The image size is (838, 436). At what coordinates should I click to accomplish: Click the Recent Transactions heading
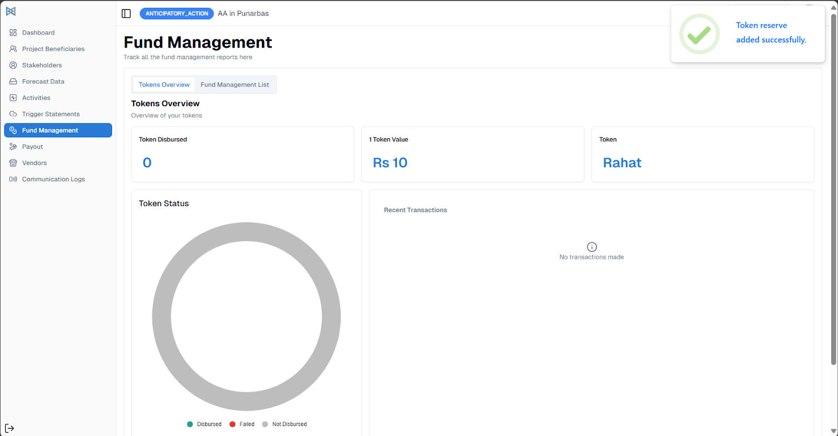tap(415, 210)
